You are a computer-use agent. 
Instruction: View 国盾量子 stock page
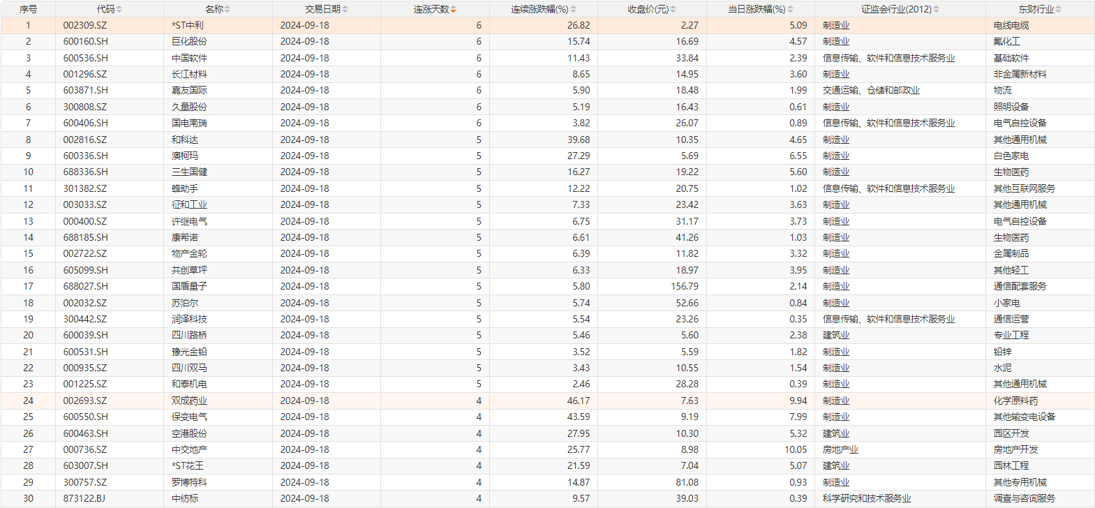click(189, 286)
